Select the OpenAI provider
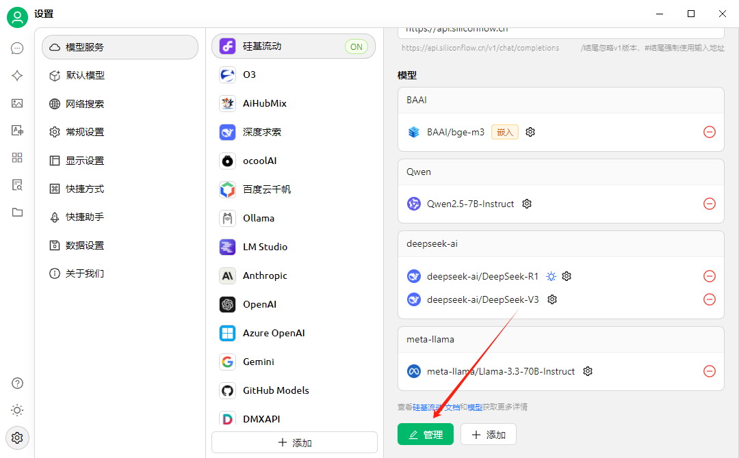This screenshot has height=458, width=739. click(x=294, y=305)
